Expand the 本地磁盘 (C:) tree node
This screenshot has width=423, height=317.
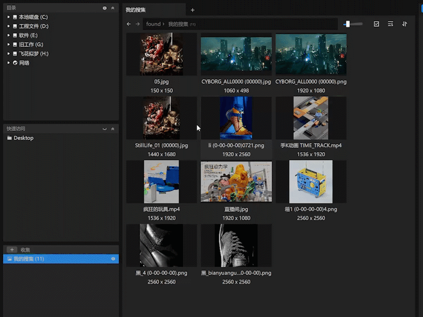coord(8,17)
